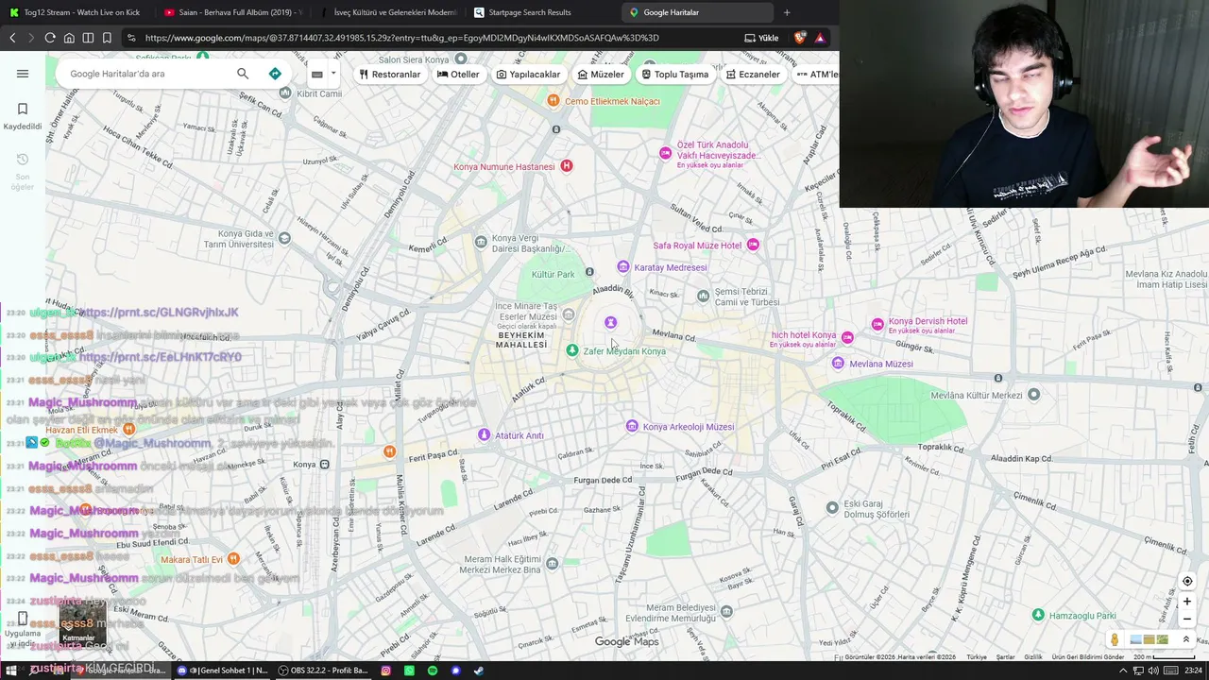Click the Cemo Etliekmek Nalçacı restaurant pin

(553, 100)
